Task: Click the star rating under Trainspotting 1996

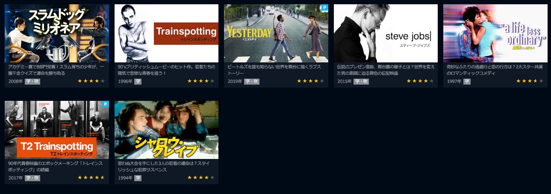Action: (x=201, y=81)
